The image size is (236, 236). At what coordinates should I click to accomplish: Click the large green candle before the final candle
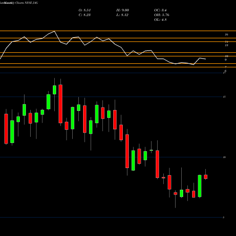(x=200, y=186)
